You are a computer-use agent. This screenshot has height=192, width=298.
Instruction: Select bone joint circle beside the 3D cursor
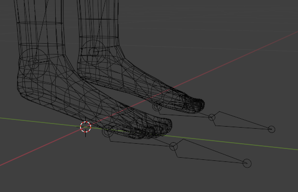pyautogui.click(x=108, y=132)
